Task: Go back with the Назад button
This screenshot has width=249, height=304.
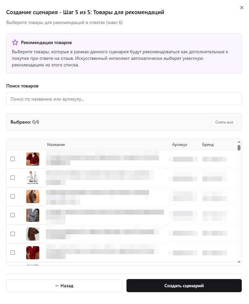Action: pyautogui.click(x=64, y=286)
